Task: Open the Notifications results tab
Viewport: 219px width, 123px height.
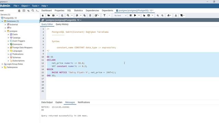Action: pos(84,102)
